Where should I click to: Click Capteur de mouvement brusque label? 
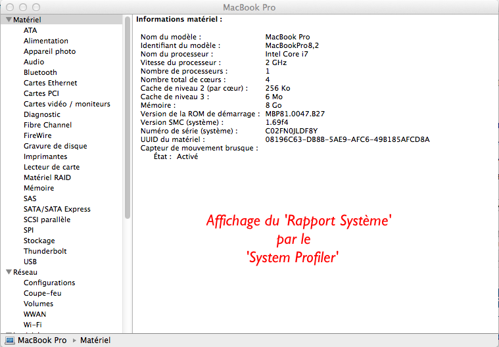199,148
